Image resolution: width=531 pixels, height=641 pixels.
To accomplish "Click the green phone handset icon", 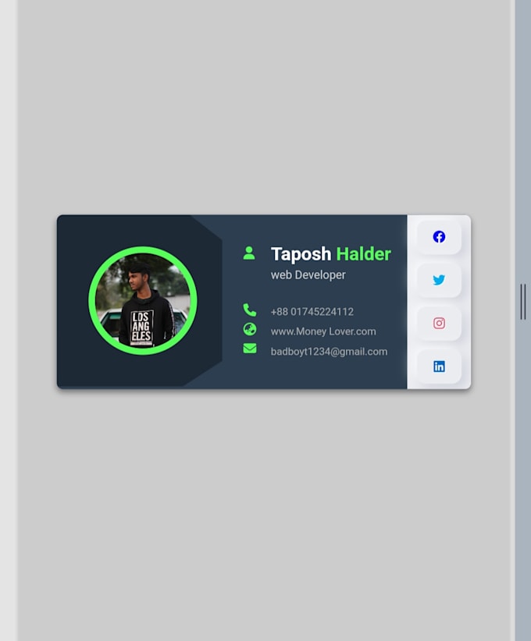I will (x=250, y=310).
